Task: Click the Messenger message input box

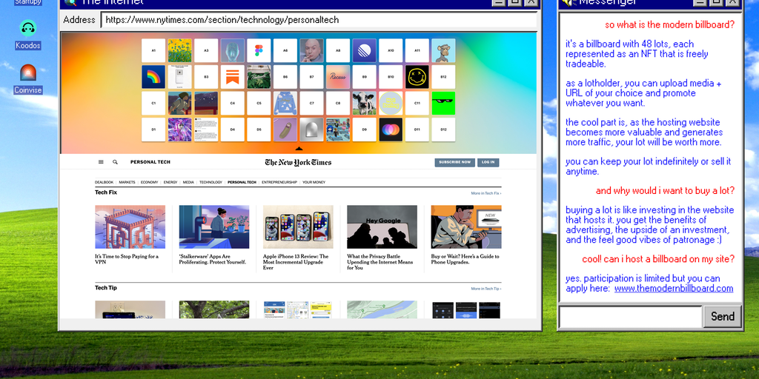Action: 630,317
